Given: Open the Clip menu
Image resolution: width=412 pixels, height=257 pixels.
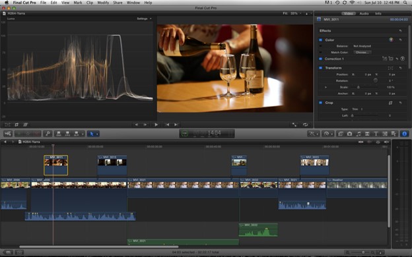Looking at the screenshot, I should [x=90, y=3].
